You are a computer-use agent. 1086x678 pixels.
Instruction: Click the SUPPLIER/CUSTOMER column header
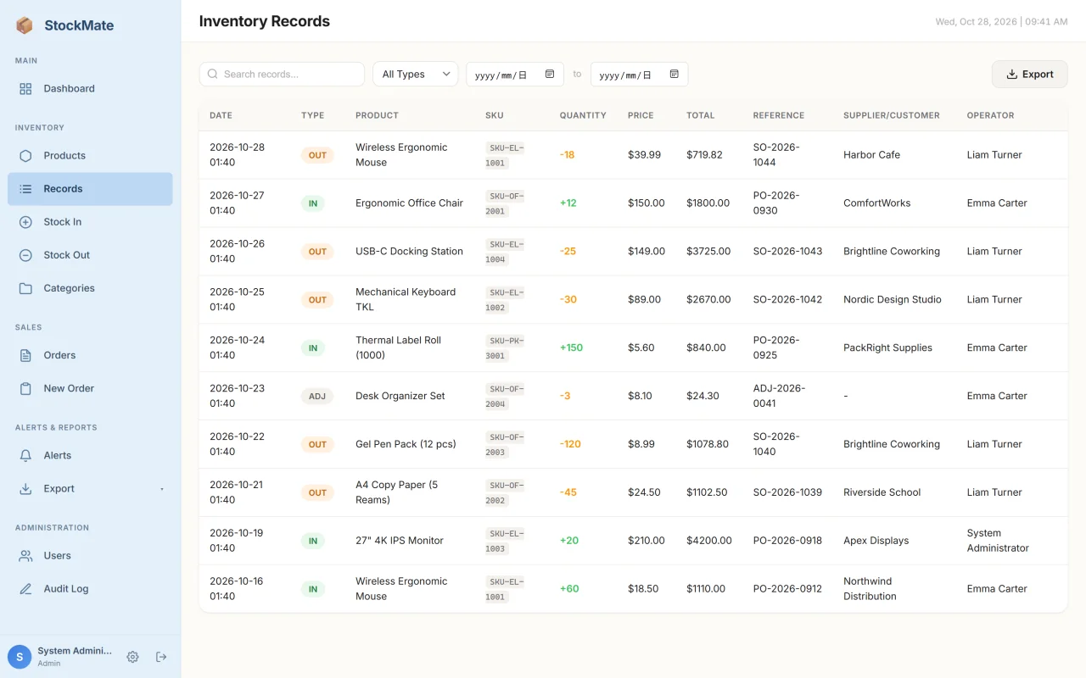point(892,115)
